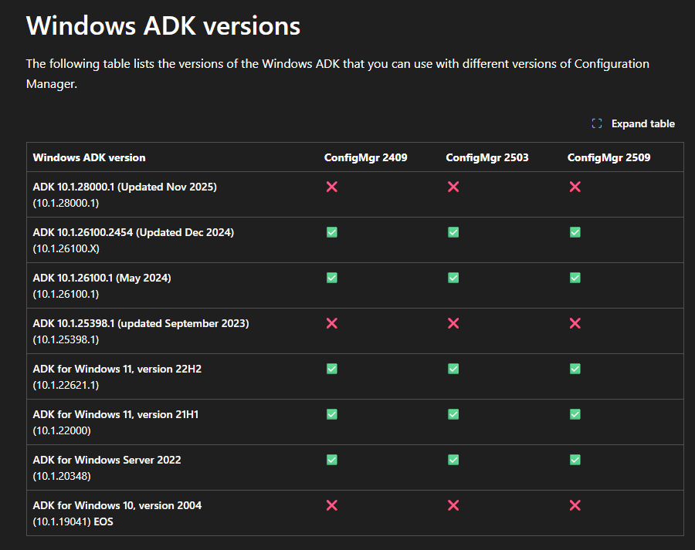Click green check for Windows 11 21H1 under ConfigMgr 2509
Viewport: 695px width, 550px height.
[x=575, y=414]
